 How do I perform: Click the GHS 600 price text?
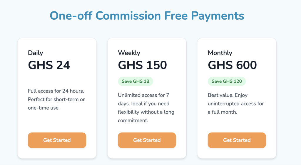(232, 65)
